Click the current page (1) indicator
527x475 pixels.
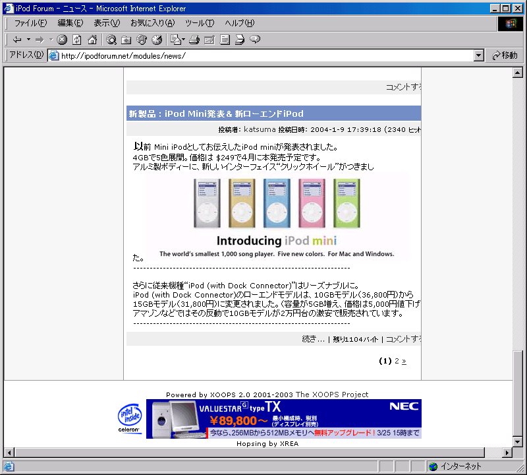coord(385,361)
